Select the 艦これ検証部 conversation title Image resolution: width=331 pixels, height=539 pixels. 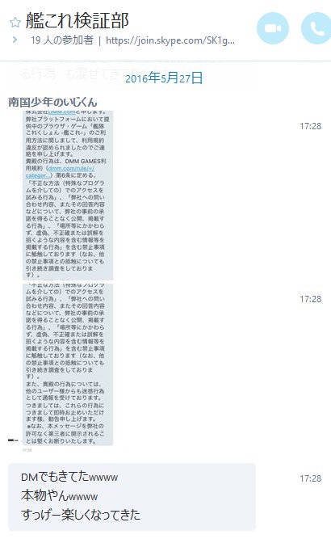[78, 20]
